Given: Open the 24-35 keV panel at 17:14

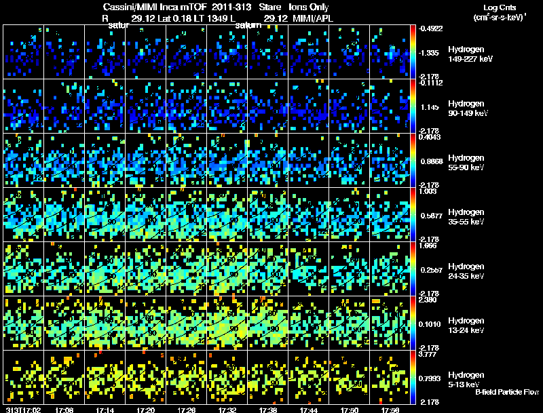Looking at the screenshot, I should [x=105, y=269].
